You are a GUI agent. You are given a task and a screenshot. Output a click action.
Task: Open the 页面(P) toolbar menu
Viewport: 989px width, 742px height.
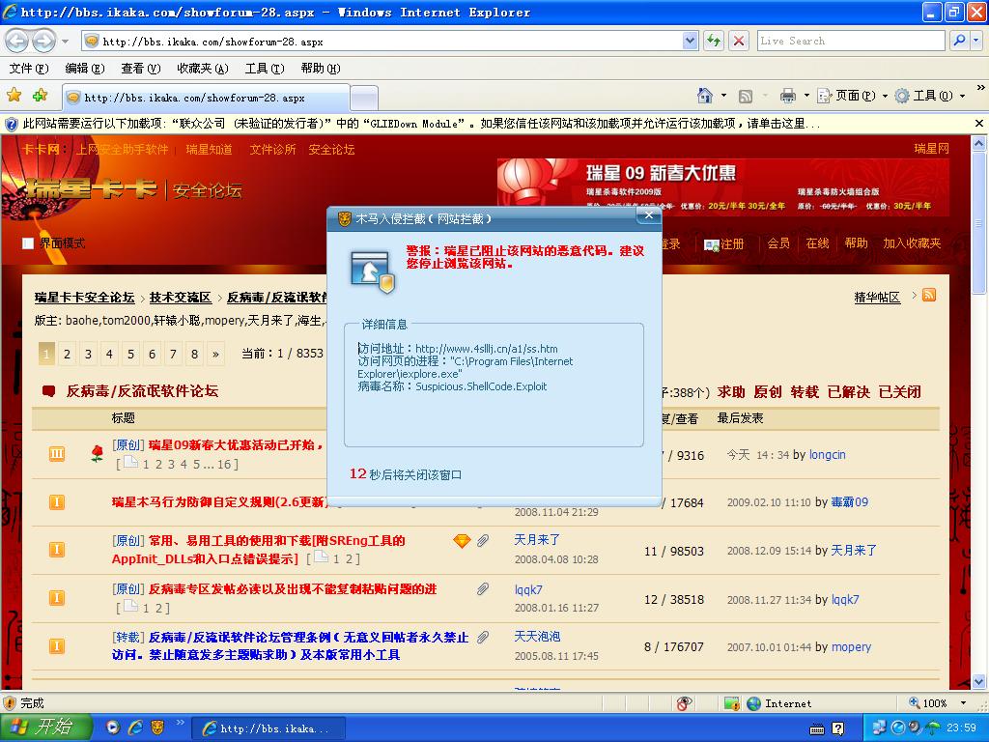(852, 96)
